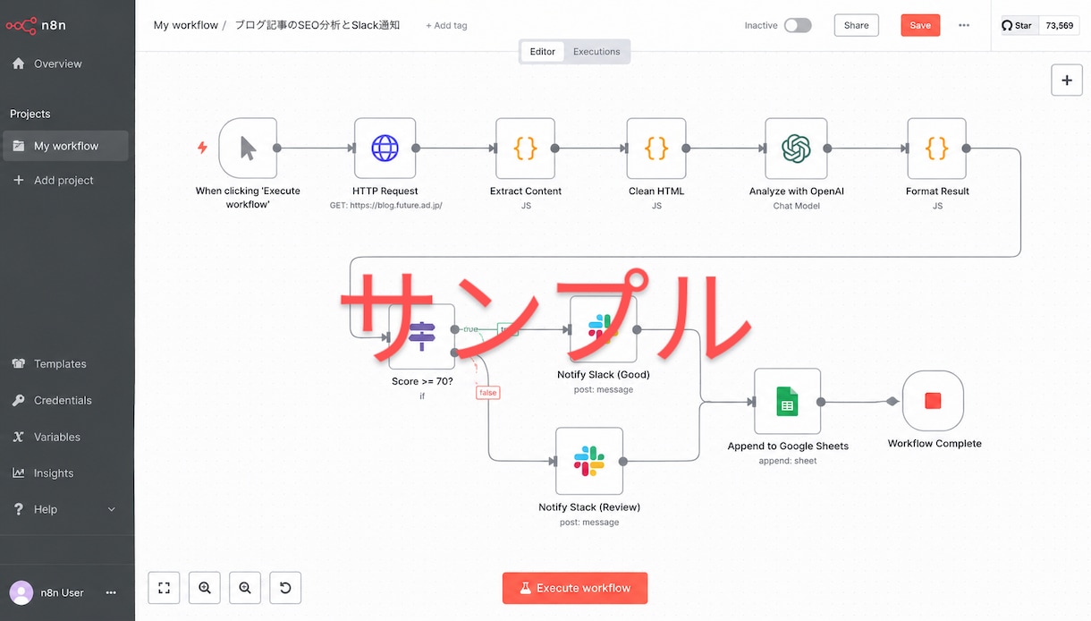This screenshot has width=1091, height=621.
Task: Add a node with plus button
Action: point(1066,80)
